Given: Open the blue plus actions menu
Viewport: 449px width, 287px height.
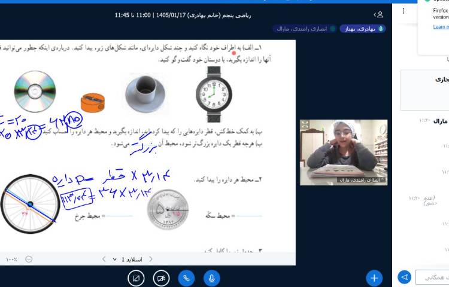Looking at the screenshot, I should (x=374, y=278).
